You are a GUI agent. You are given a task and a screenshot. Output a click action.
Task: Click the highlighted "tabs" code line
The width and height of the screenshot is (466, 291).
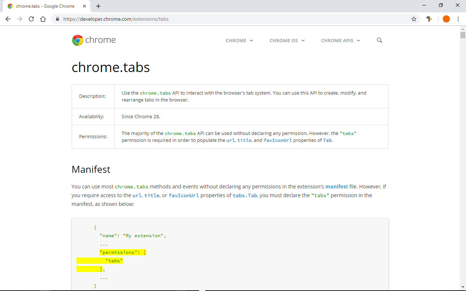pyautogui.click(x=99, y=261)
